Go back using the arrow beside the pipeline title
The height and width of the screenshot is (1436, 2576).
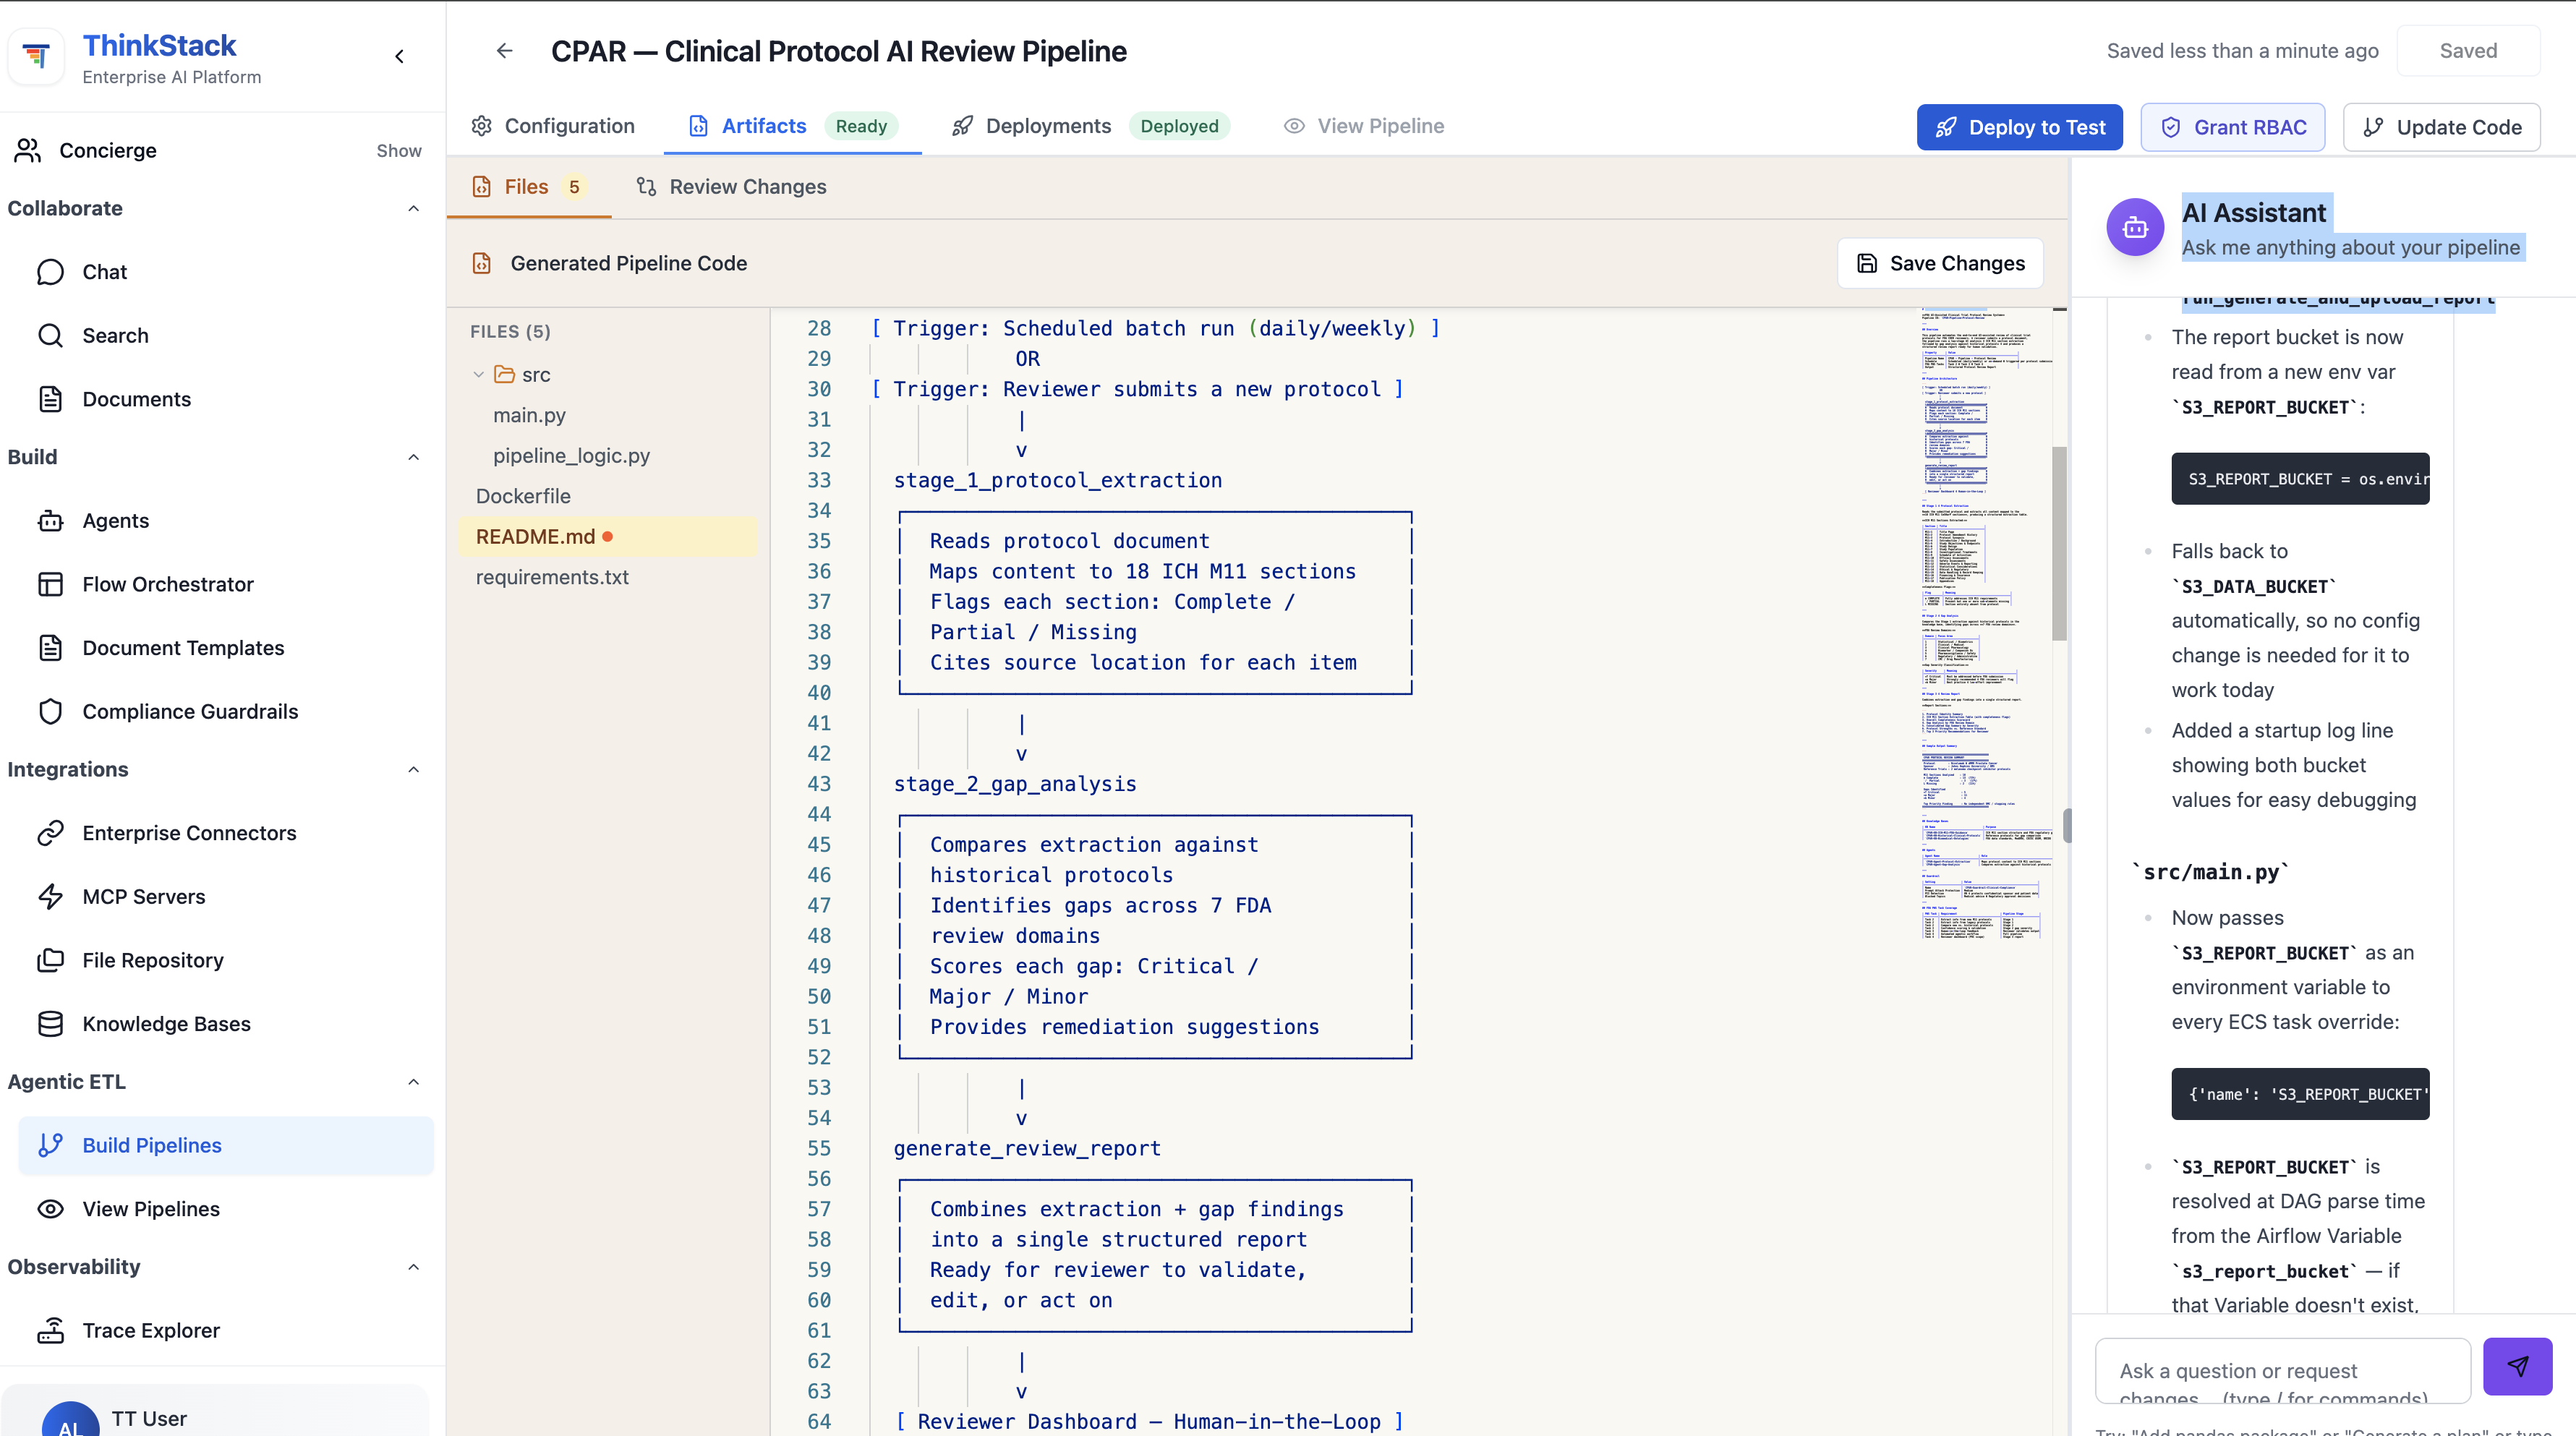point(504,51)
